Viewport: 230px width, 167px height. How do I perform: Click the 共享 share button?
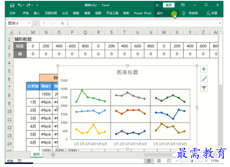[212, 14]
